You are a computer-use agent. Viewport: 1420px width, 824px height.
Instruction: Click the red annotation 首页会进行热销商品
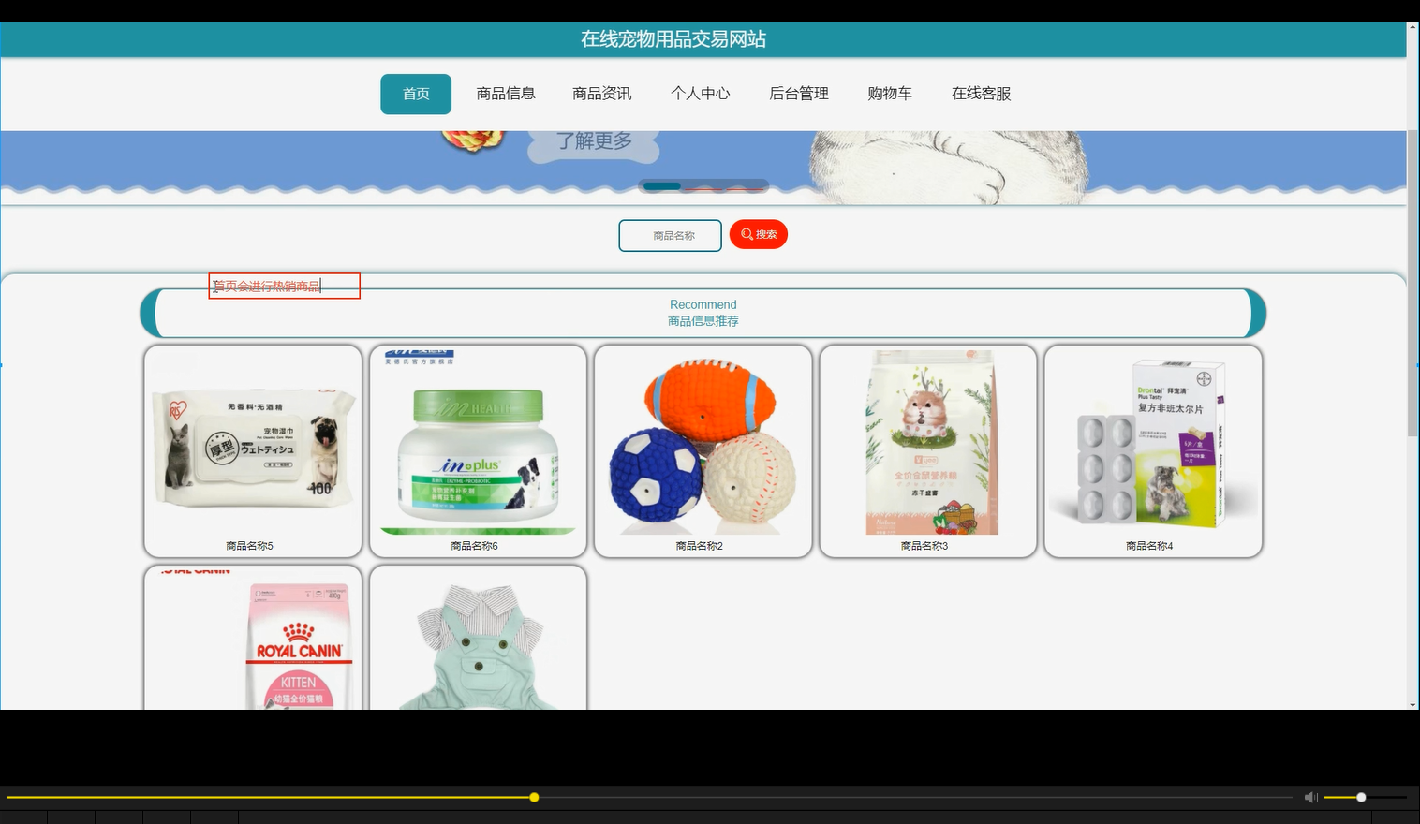click(x=284, y=286)
